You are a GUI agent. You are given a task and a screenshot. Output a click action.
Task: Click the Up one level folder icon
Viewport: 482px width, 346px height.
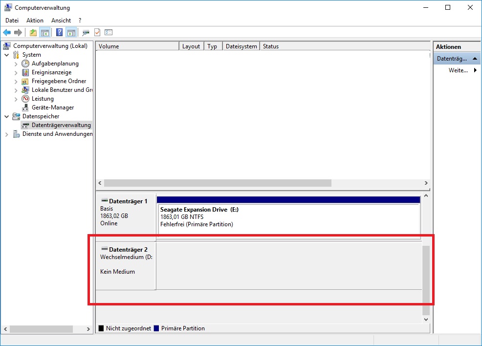tap(33, 32)
